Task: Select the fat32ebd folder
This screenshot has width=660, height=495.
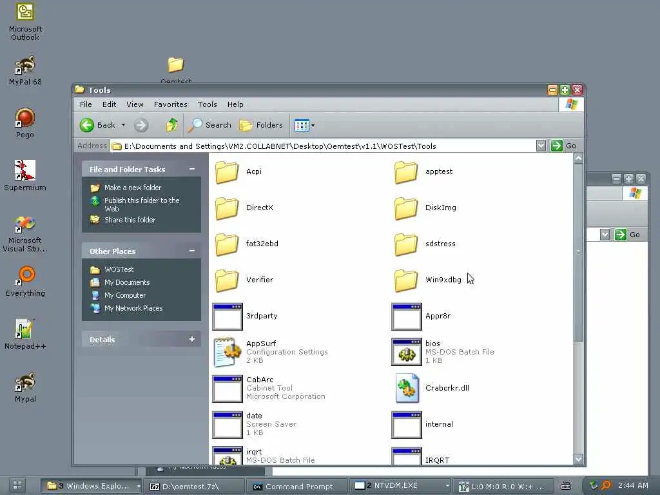Action: point(246,244)
